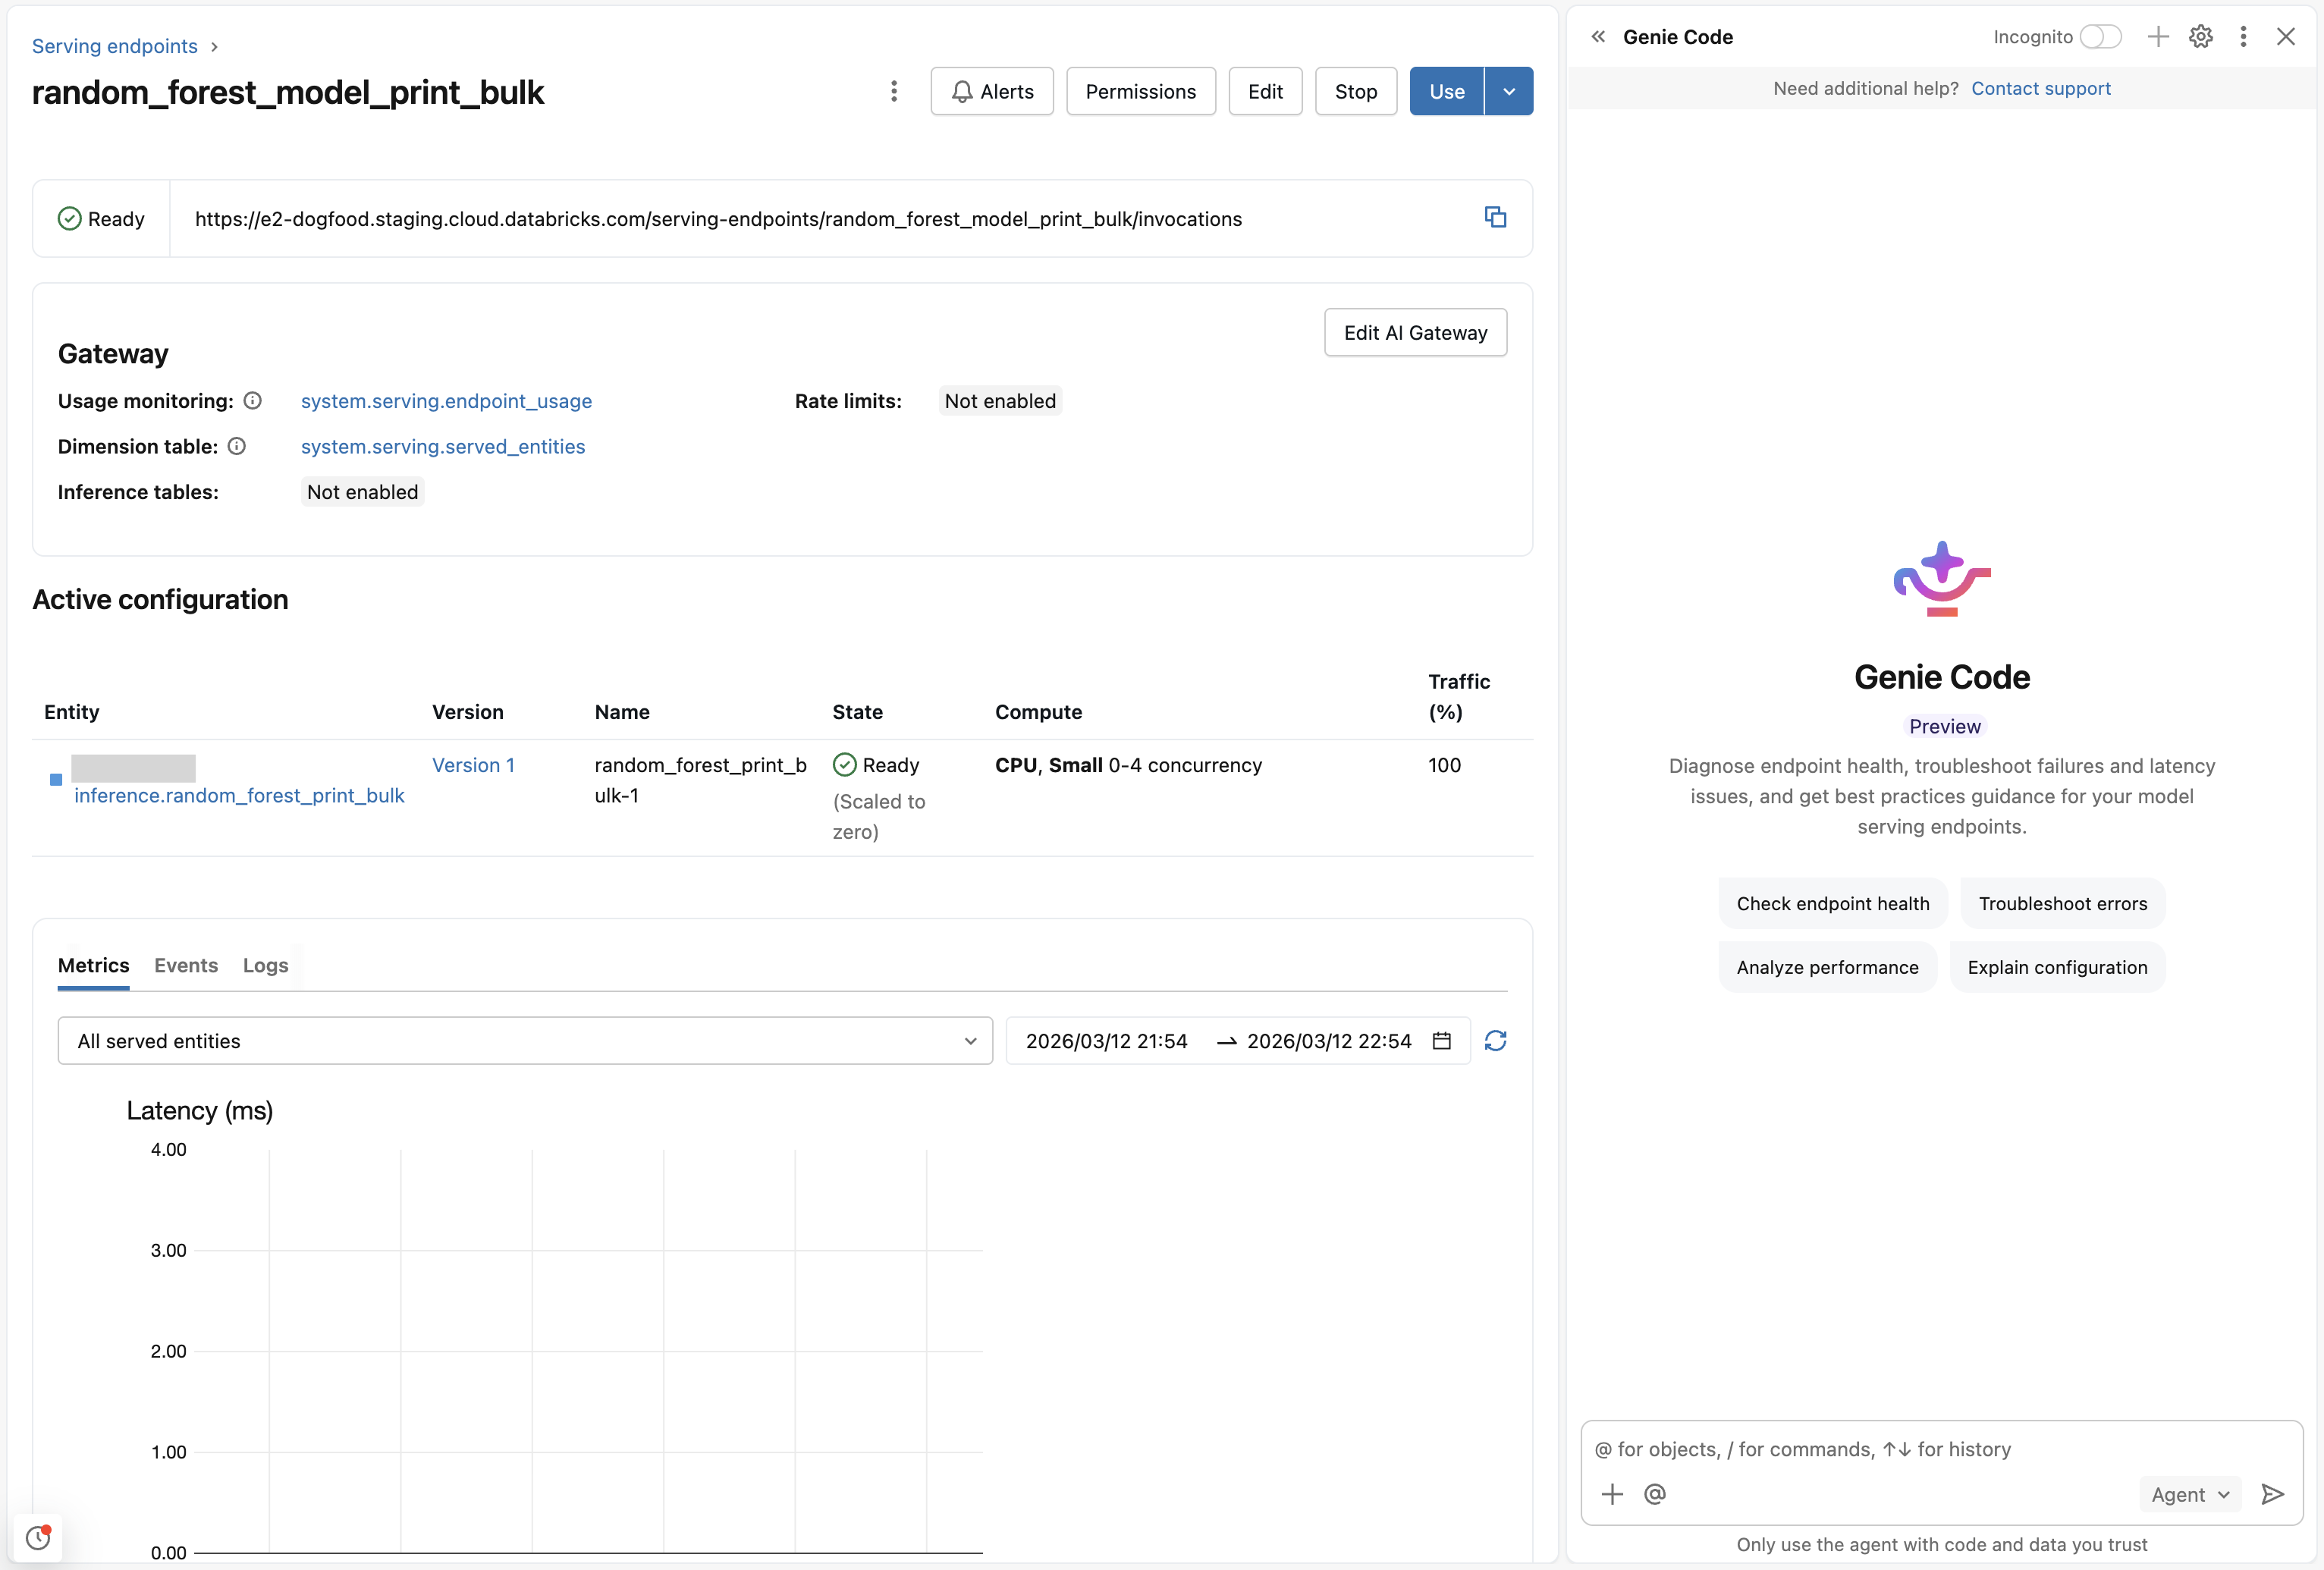This screenshot has width=2324, height=1570.
Task: Open the Contact support link
Action: click(2041, 88)
